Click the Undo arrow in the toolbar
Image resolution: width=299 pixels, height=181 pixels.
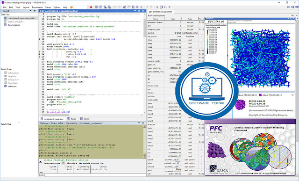(114, 7)
